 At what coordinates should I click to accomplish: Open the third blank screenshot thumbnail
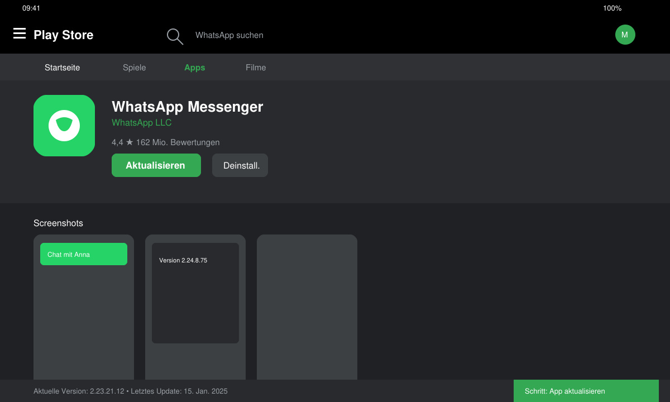pos(307,307)
